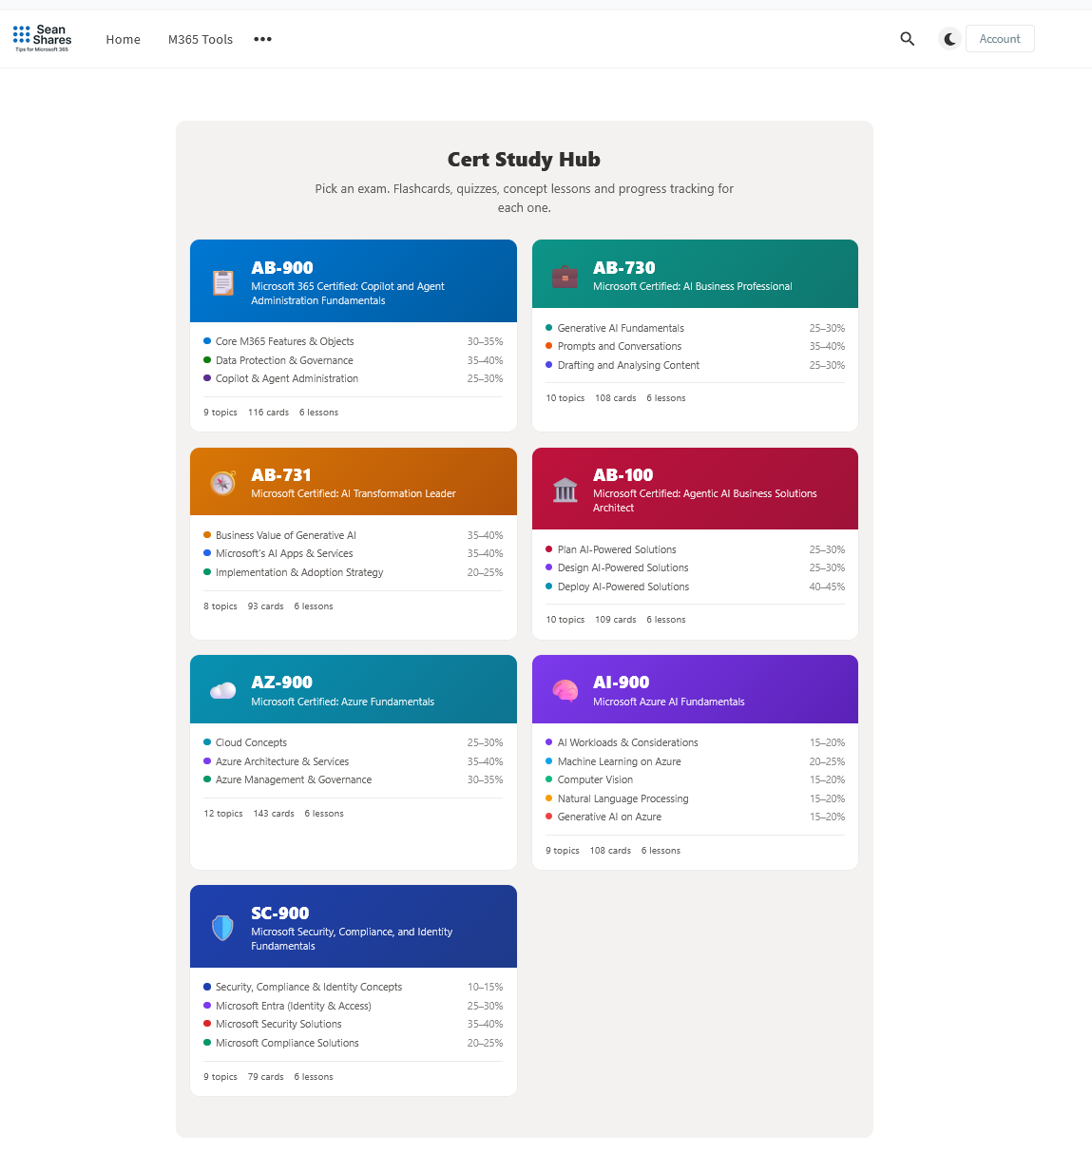
Task: Select Core M365 Features & Objects row
Action: [x=354, y=341]
